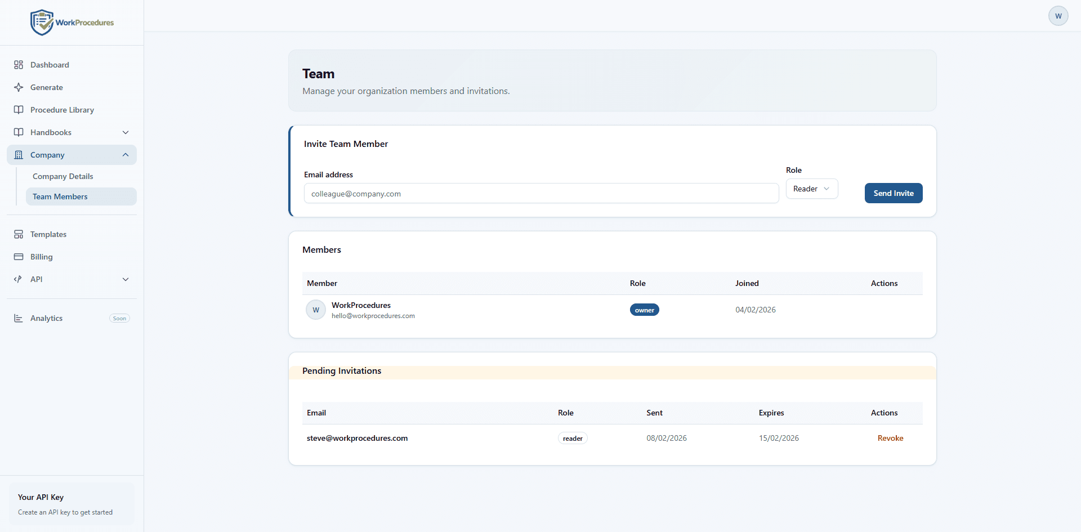
Task: Click the email address input field
Action: (x=540, y=193)
